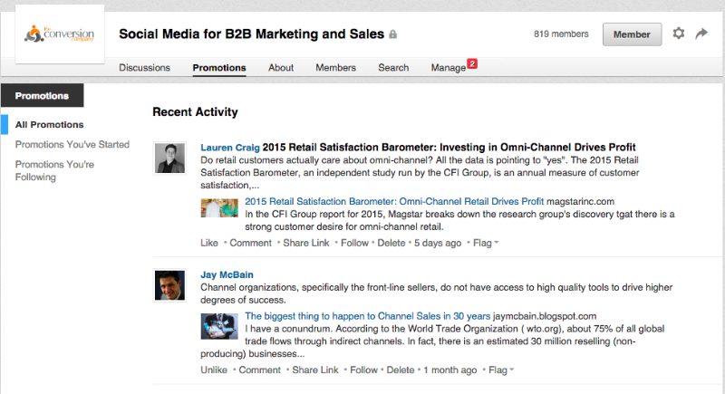Delete Lauren Craig's promotion
Viewport: 725px width, 394px height.
391,243
